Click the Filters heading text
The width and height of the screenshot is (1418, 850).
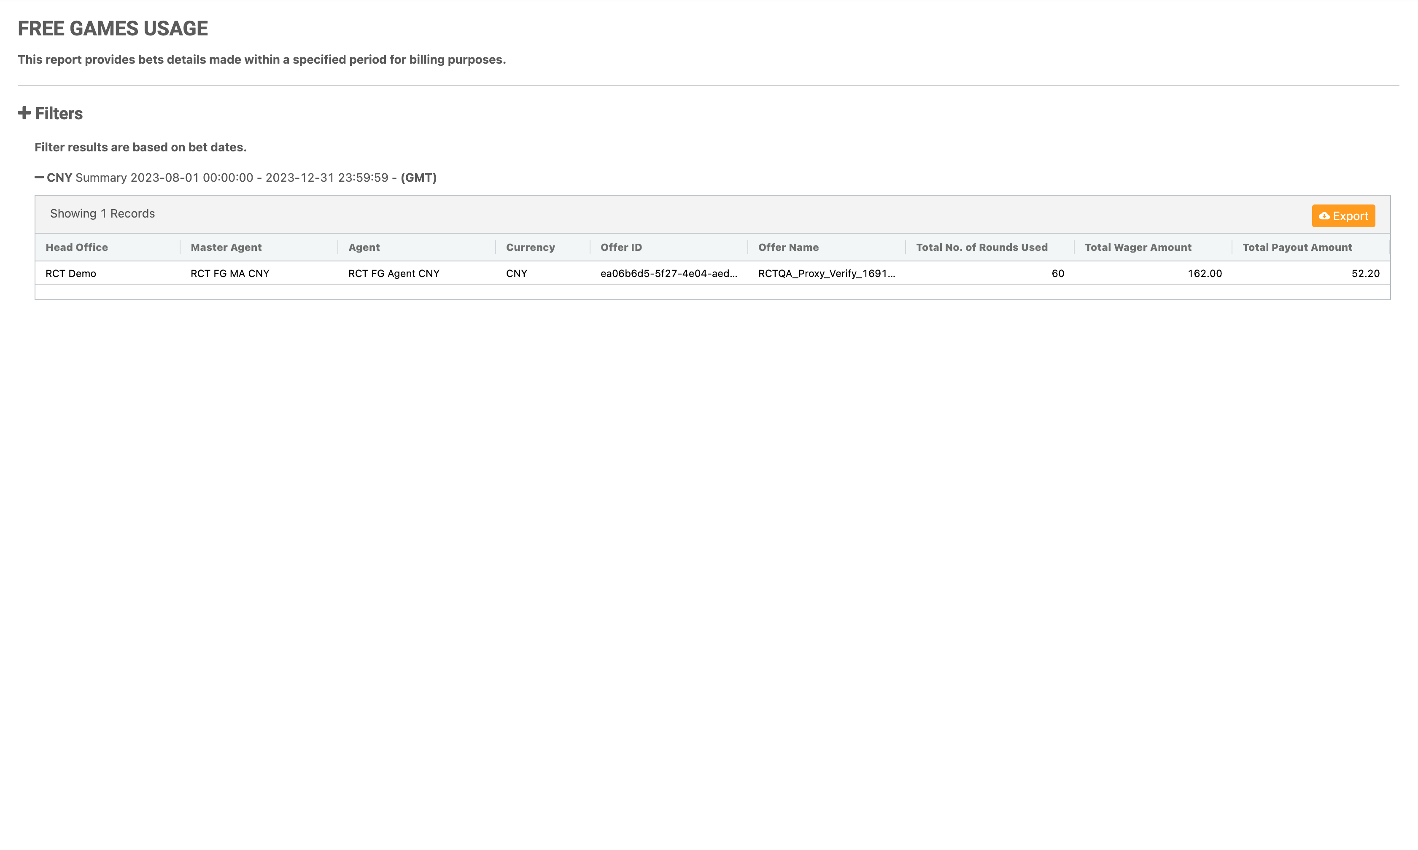tap(59, 113)
